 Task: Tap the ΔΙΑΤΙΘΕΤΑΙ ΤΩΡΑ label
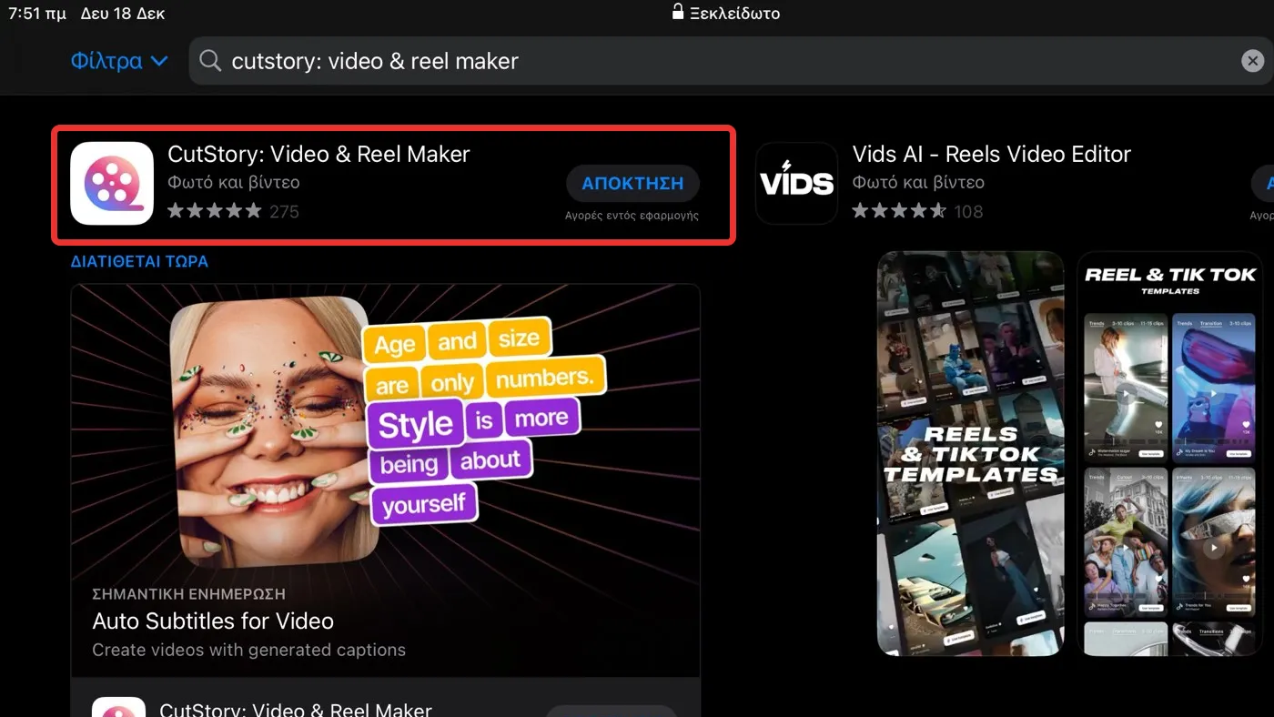click(139, 261)
